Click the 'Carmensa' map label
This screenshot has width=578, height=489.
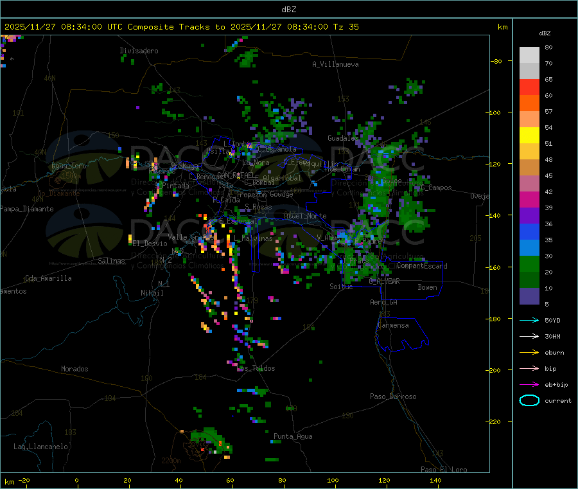(393, 325)
